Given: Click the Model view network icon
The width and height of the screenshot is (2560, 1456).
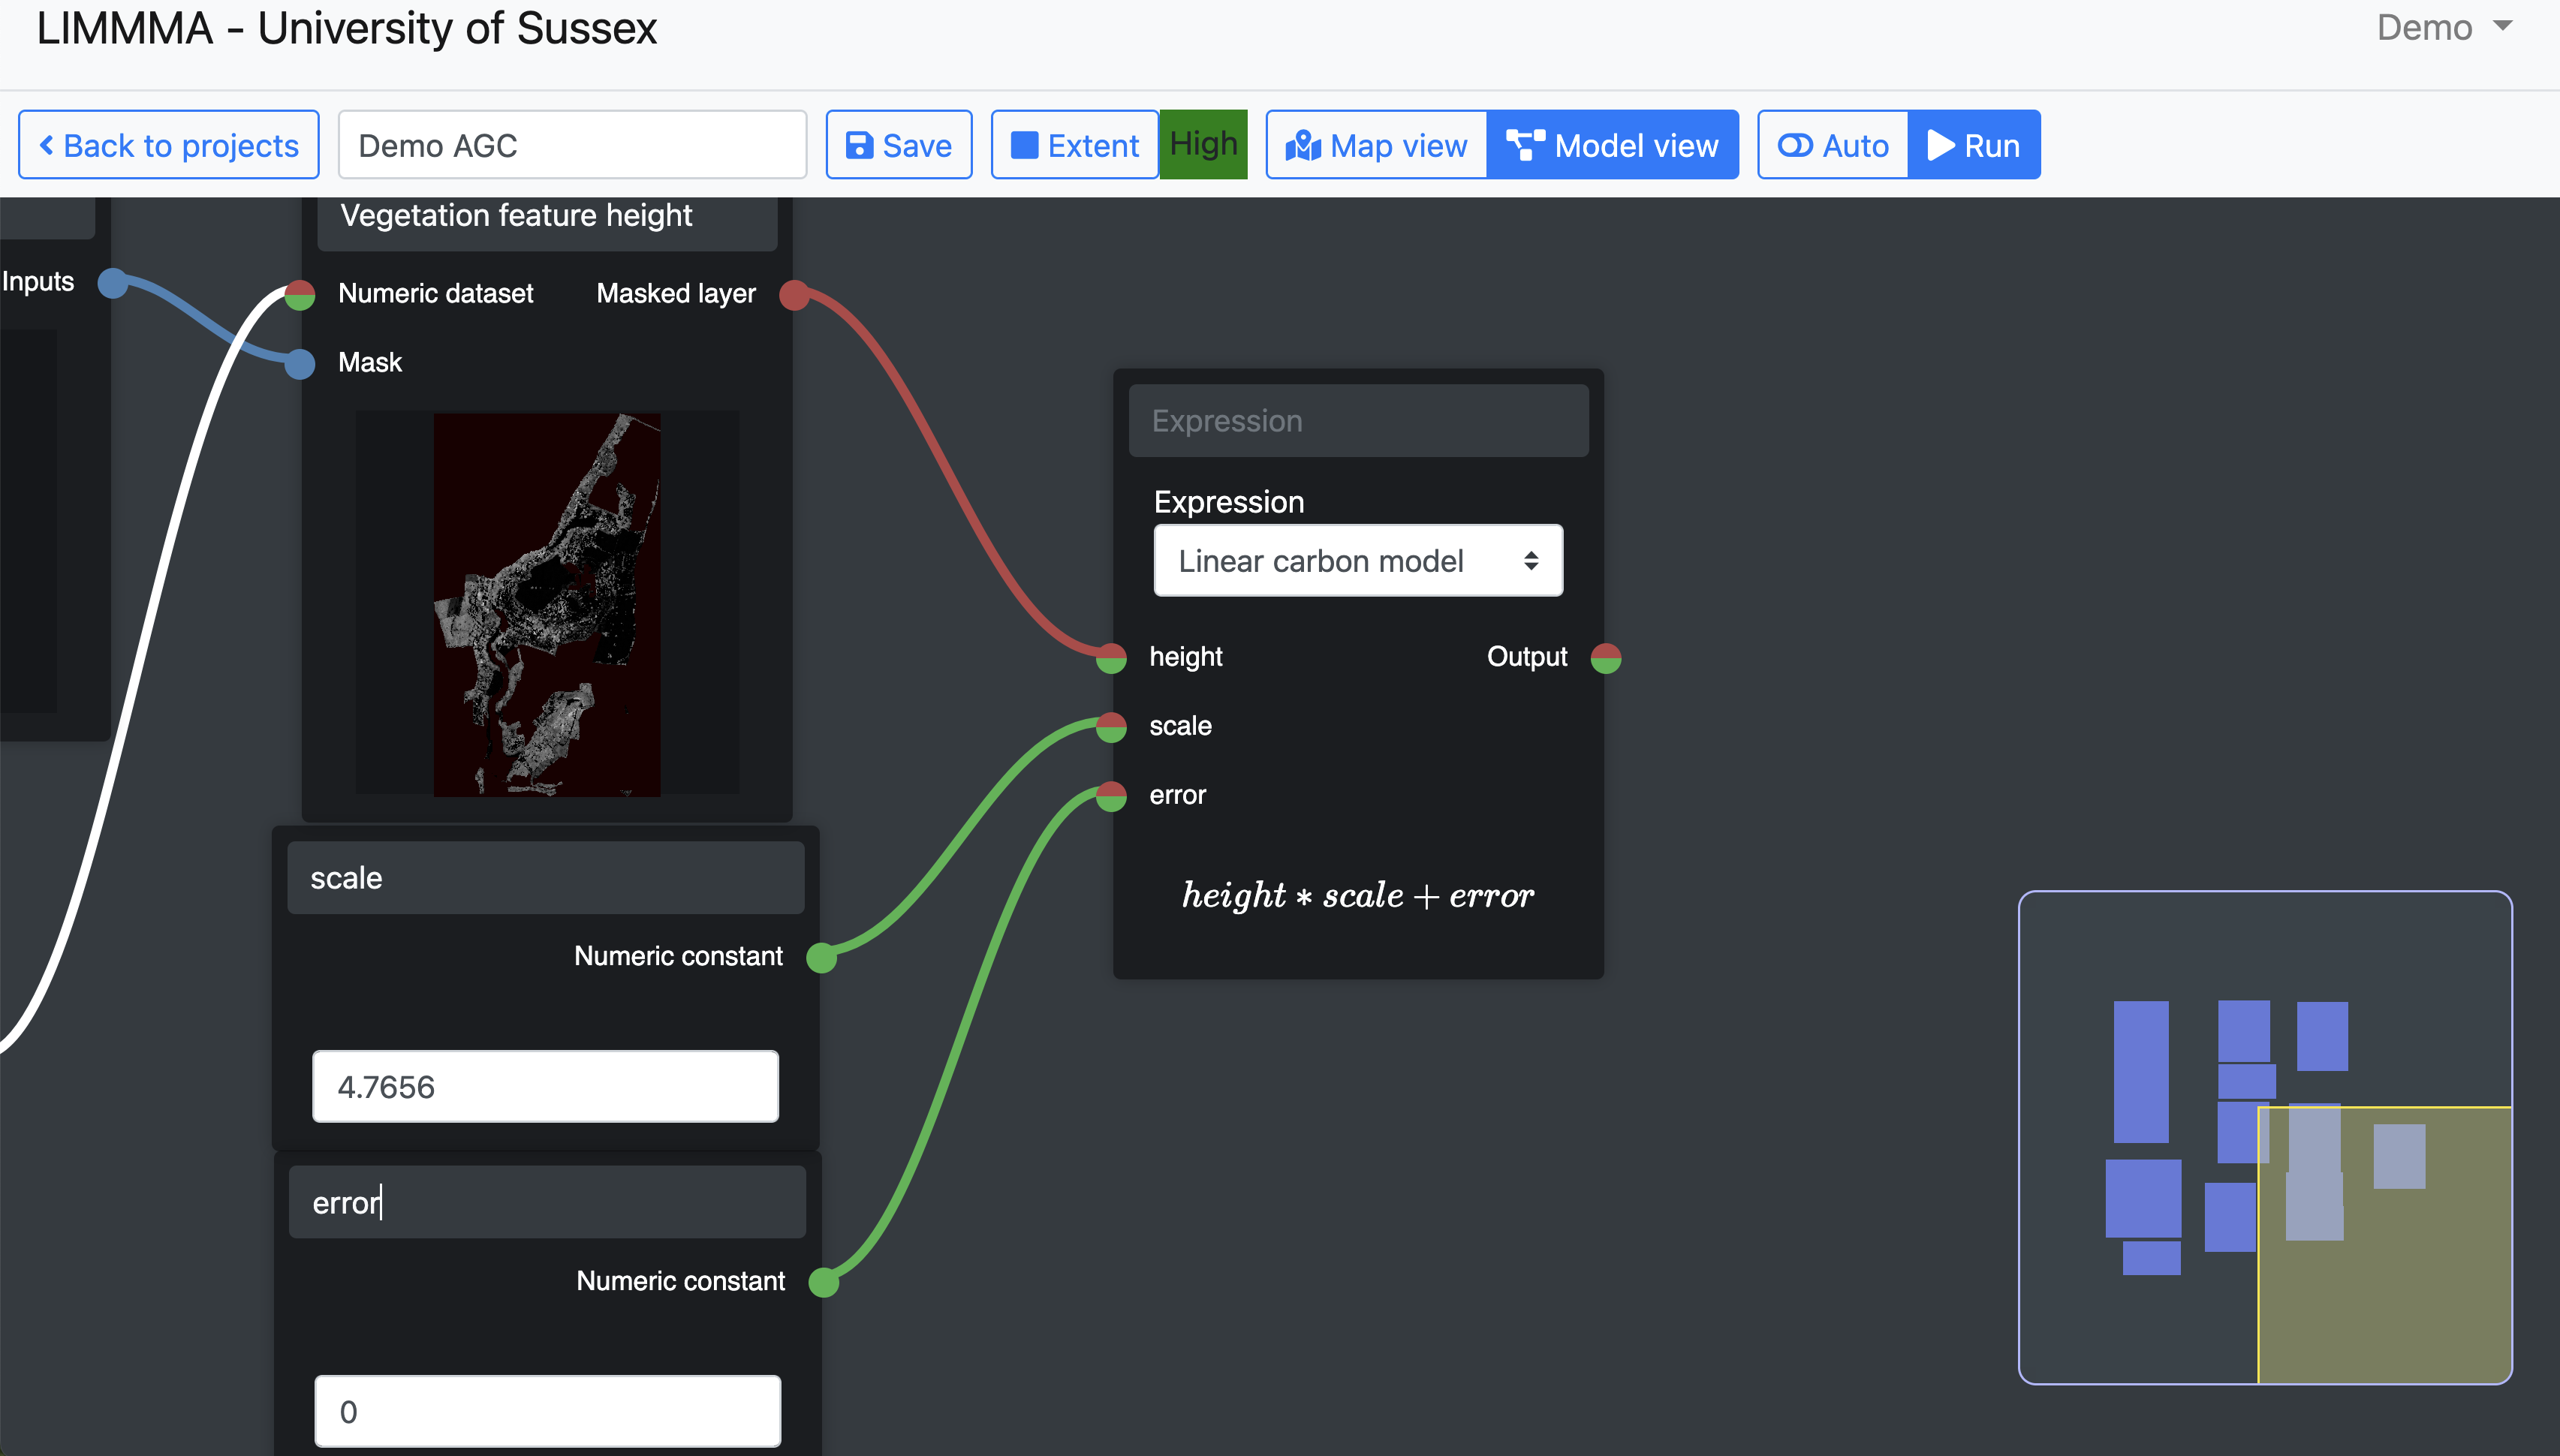Looking at the screenshot, I should (x=1525, y=145).
